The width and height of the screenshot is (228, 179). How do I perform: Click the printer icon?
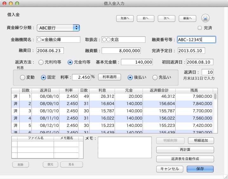[x=205, y=18]
